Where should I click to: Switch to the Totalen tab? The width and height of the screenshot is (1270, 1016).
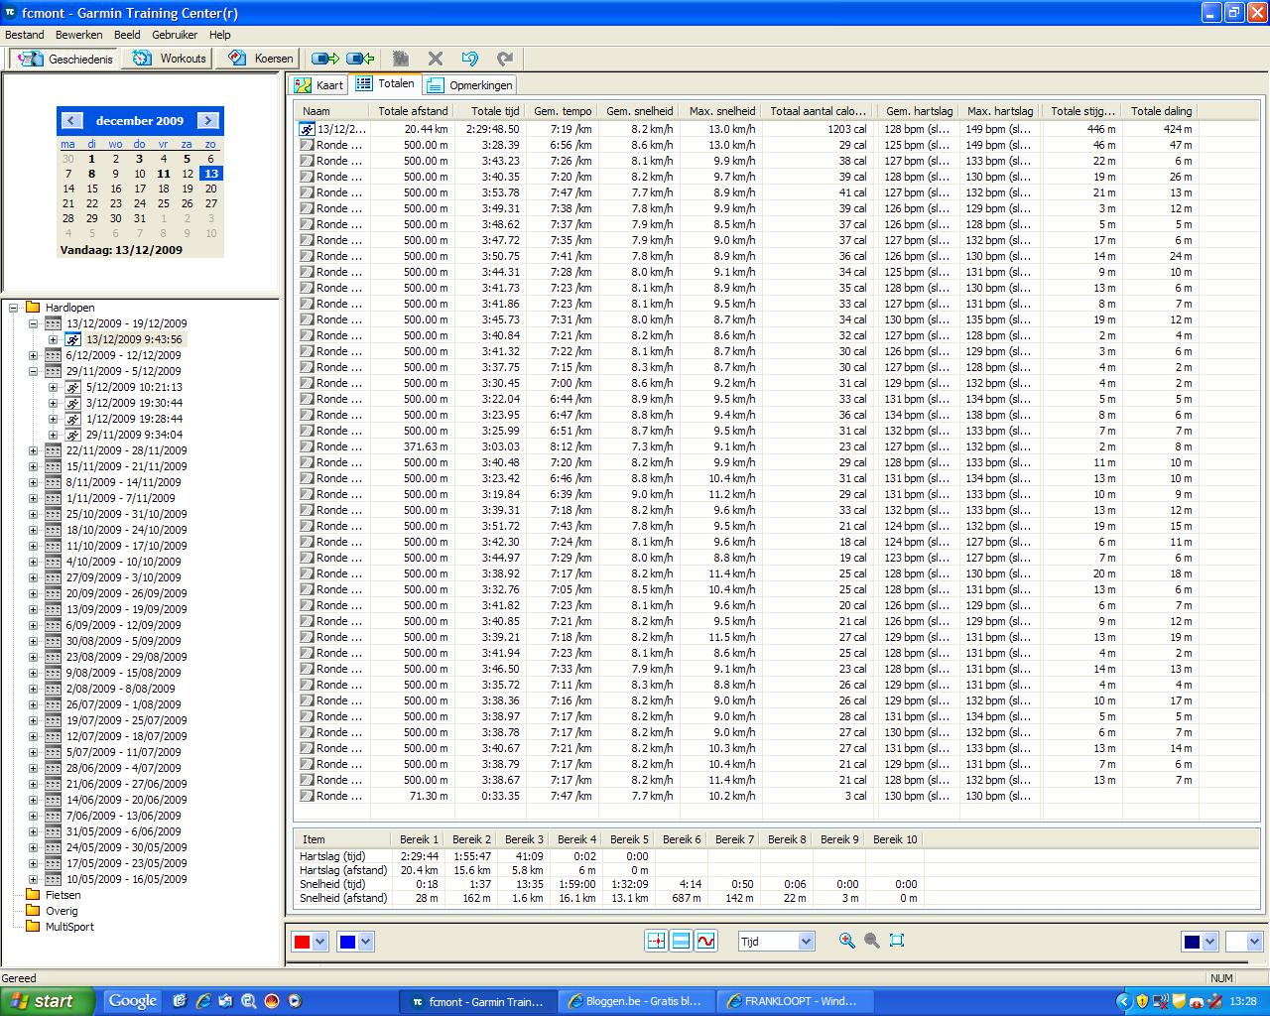pos(385,84)
